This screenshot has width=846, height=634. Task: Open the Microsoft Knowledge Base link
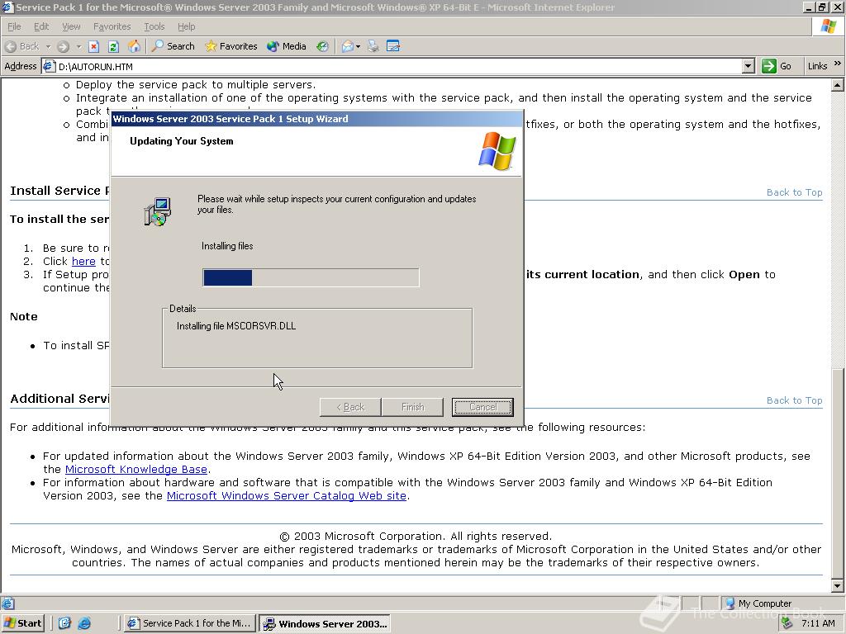pos(136,470)
